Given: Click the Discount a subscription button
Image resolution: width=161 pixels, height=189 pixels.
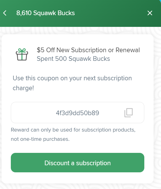Looking at the screenshot, I should [x=78, y=163].
